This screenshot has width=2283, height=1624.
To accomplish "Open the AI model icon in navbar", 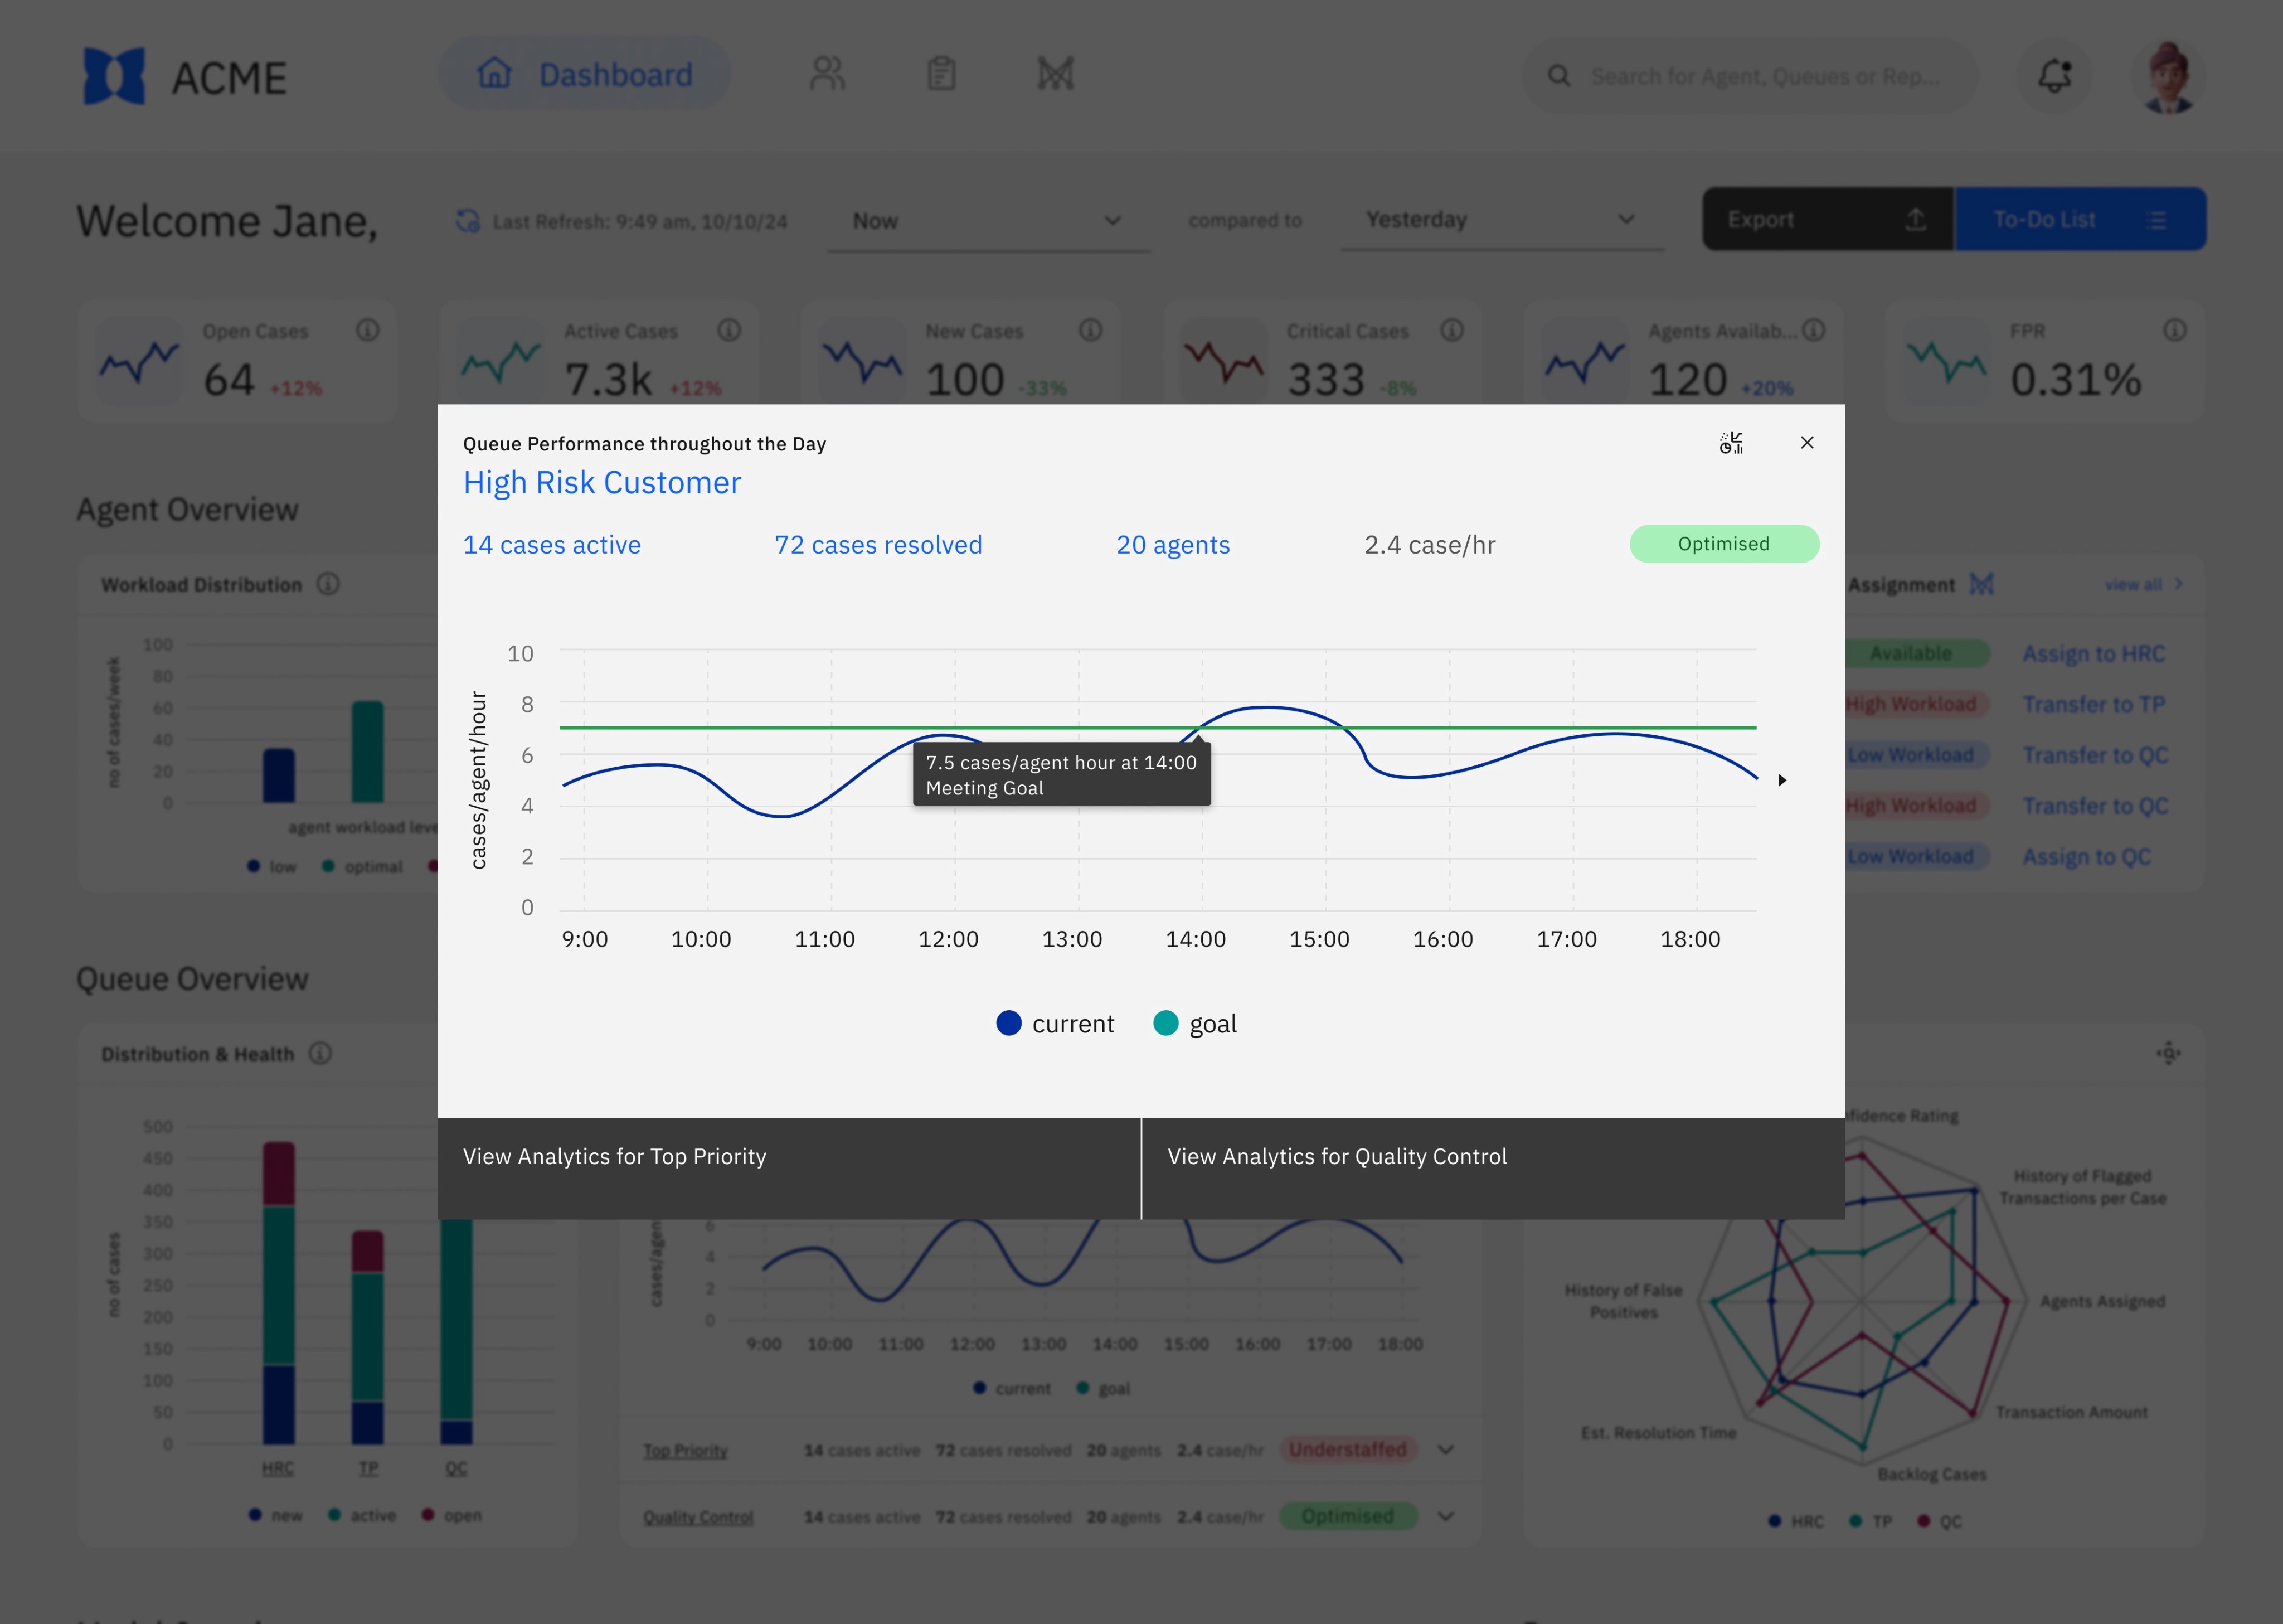I will tap(1056, 74).
